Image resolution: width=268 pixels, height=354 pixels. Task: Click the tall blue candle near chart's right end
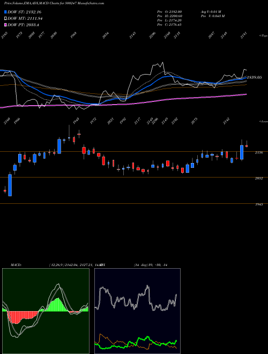pos(242,152)
